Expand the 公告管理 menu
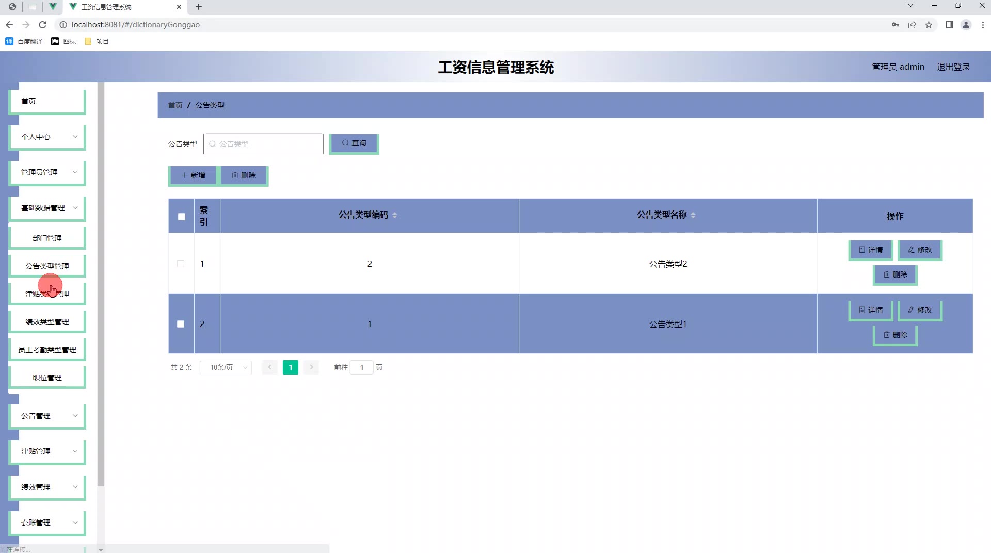Viewport: 991px width, 553px height. point(47,416)
